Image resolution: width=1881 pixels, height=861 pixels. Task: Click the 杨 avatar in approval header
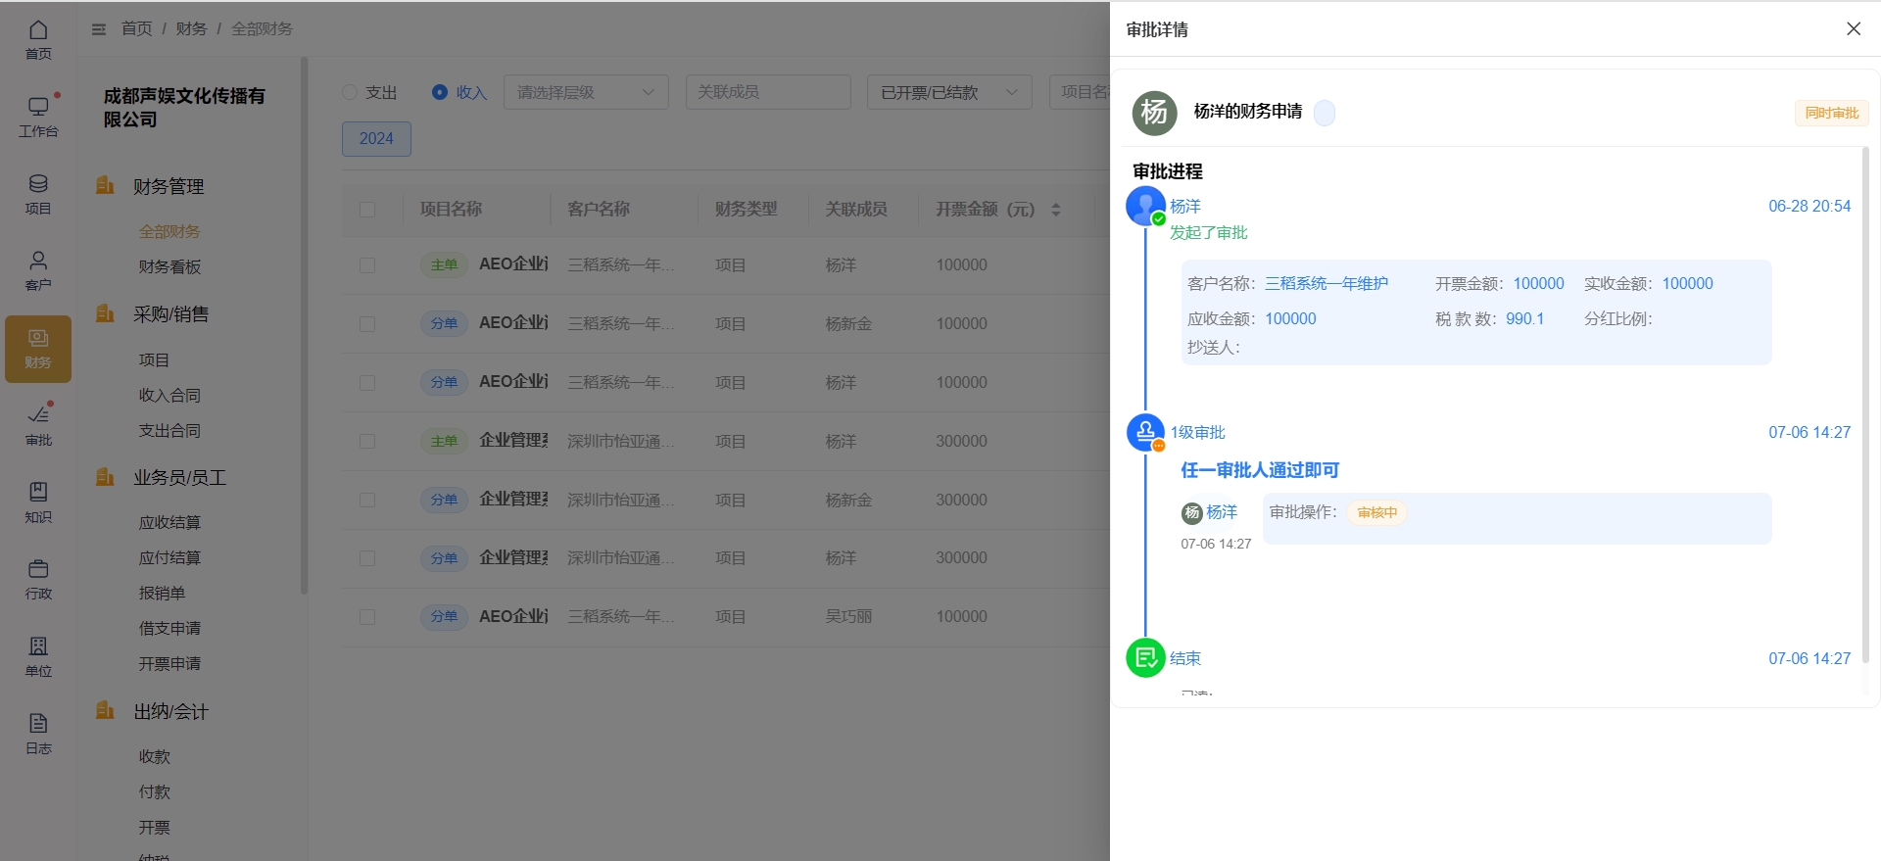[1154, 113]
